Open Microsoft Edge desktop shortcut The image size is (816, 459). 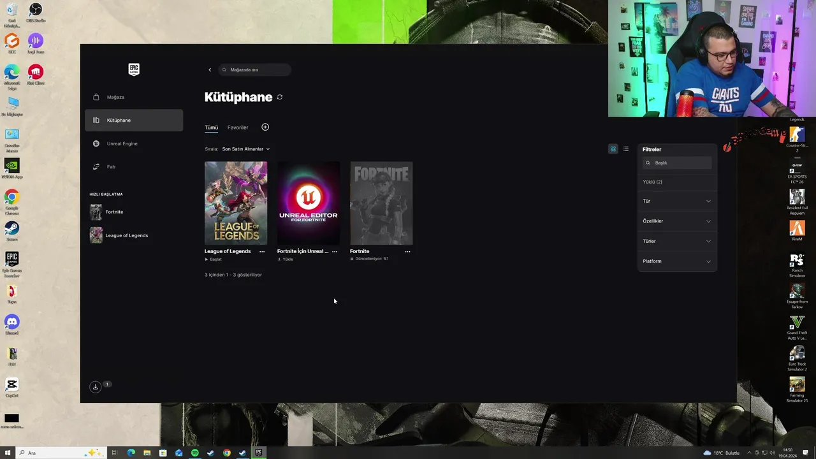(11, 76)
